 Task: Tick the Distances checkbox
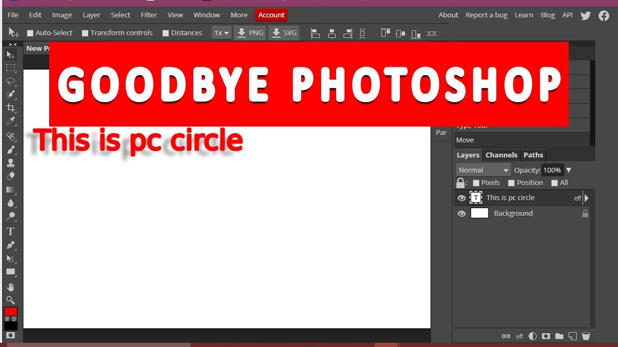166,33
